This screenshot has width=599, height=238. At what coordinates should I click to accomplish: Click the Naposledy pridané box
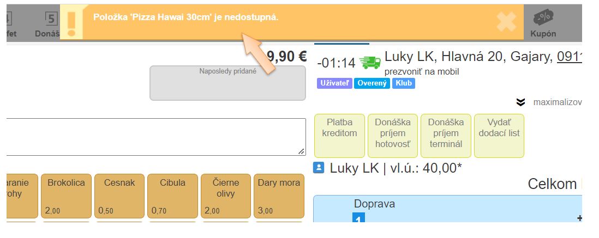coord(227,83)
